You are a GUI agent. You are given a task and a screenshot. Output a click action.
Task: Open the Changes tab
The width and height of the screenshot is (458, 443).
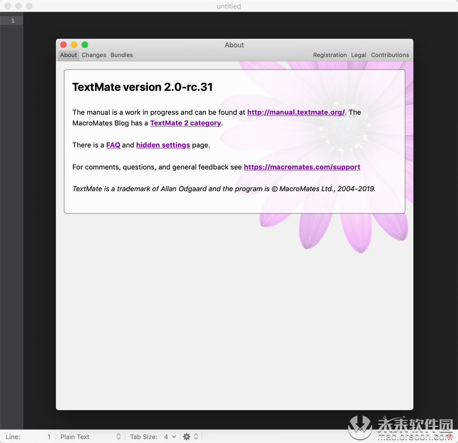click(94, 55)
